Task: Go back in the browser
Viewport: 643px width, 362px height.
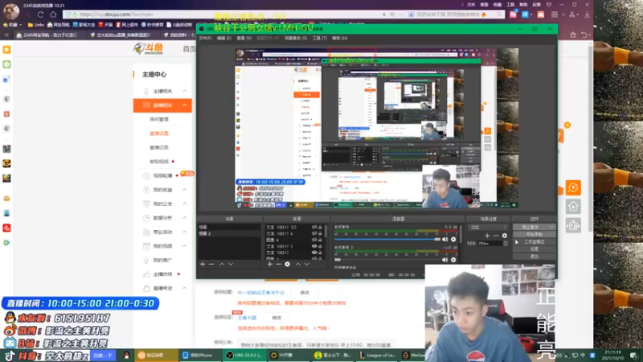Action: click(x=28, y=14)
